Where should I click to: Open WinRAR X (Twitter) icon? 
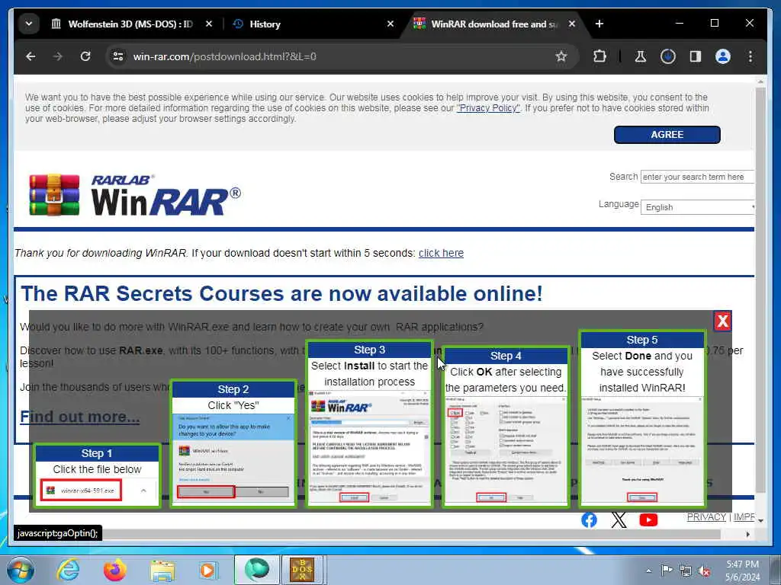[619, 519]
